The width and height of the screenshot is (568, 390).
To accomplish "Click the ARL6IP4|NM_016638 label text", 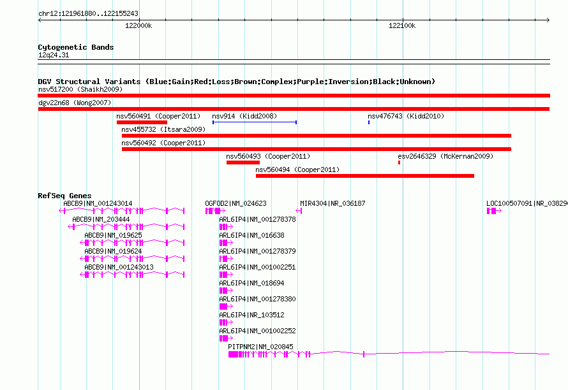I will pyautogui.click(x=251, y=235).
